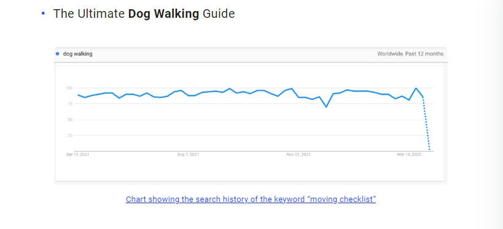
Task: Click the dotted drop-off segment of the line
Action: click(426, 123)
